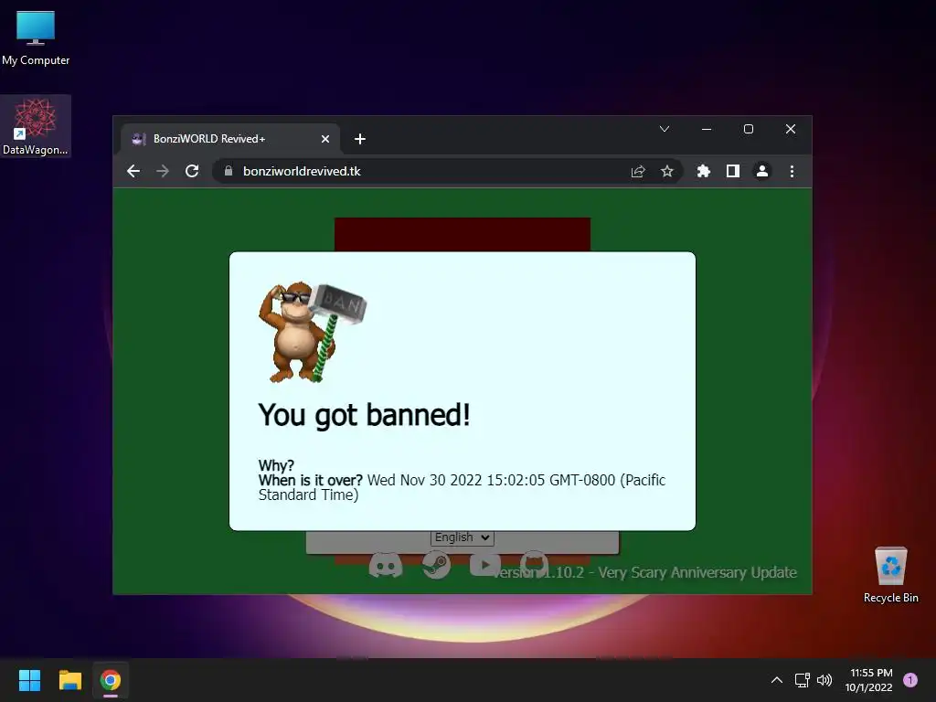Minimize the Chrome window
Image resolution: width=936 pixels, height=702 pixels.
pyautogui.click(x=707, y=129)
